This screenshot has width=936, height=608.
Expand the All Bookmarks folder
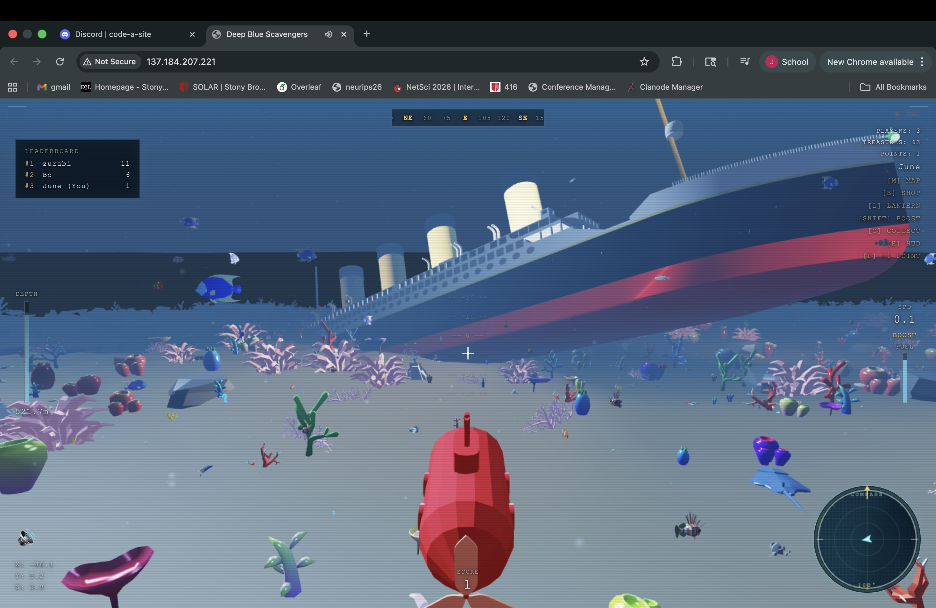coord(893,87)
